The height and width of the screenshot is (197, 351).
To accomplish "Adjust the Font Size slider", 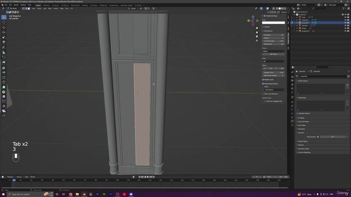I will [x=273, y=35].
